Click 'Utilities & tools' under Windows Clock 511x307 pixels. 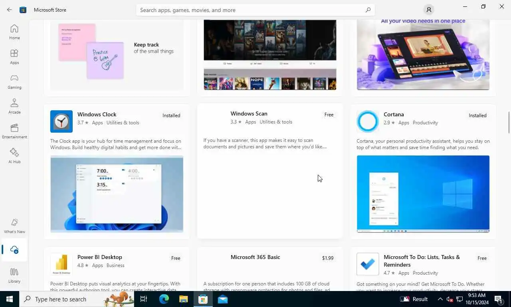coord(123,123)
